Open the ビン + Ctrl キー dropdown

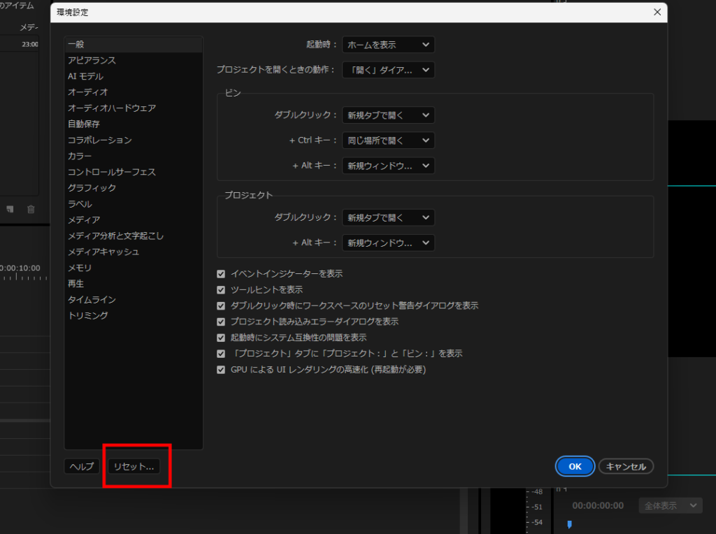point(388,140)
